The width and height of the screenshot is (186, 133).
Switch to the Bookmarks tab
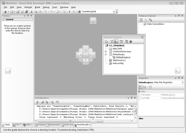(x=53, y=125)
